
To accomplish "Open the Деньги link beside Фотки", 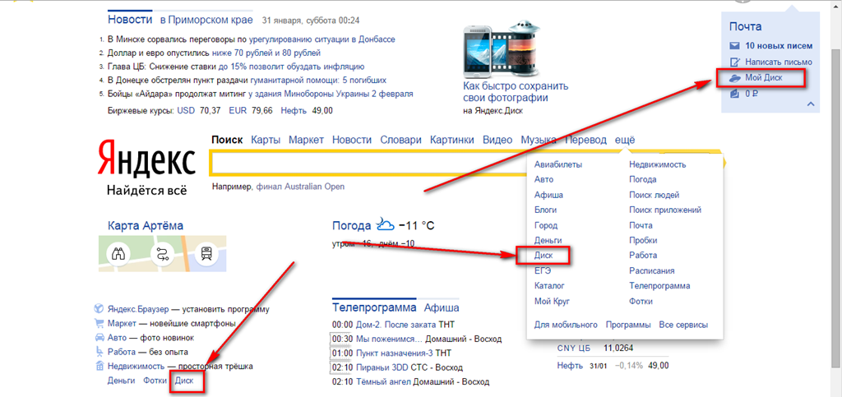I will click(121, 381).
